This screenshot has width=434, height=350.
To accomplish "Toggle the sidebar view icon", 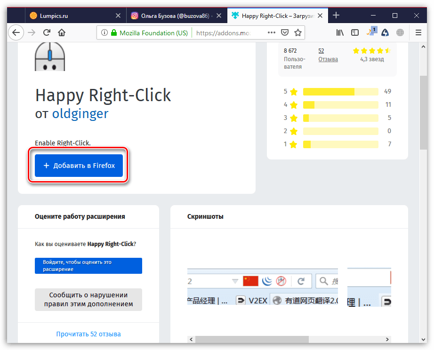I will 355,33.
